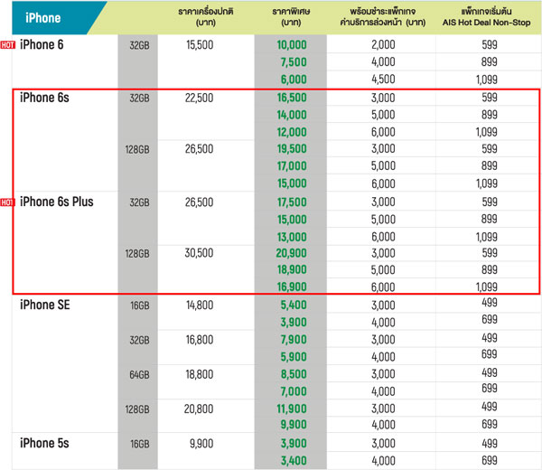Click the iPhone 6 model name
The image size is (542, 470).
click(42, 44)
